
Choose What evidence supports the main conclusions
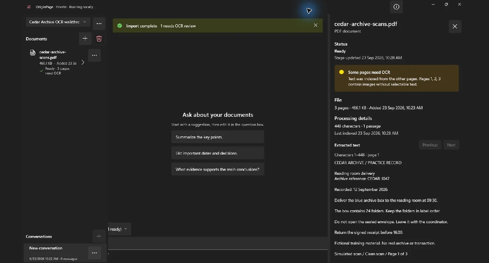218,169
